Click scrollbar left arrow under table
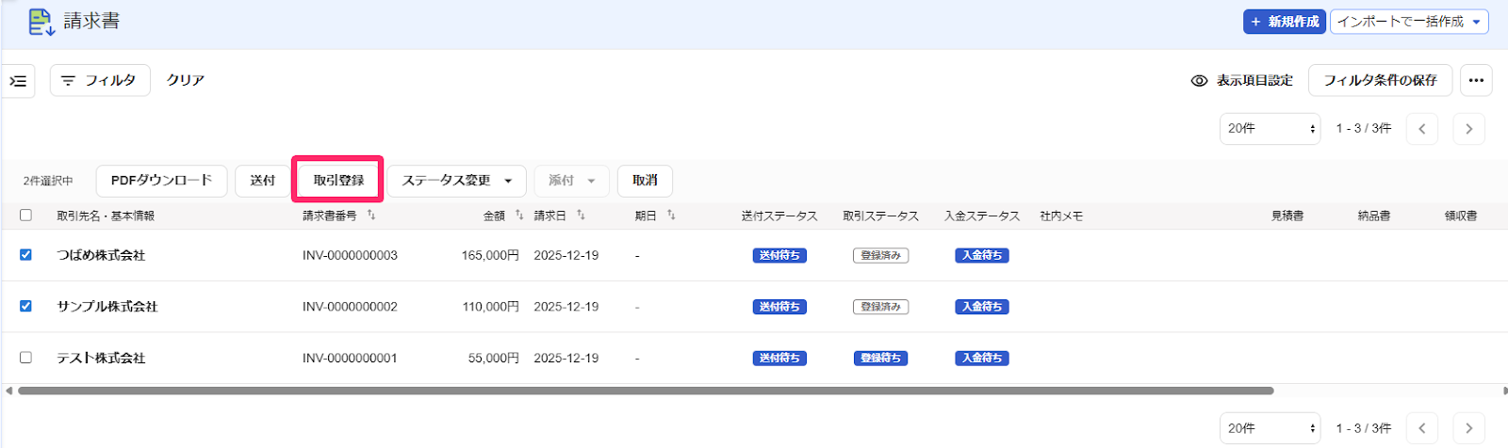Viewport: 1508px width, 448px height. coord(8,391)
